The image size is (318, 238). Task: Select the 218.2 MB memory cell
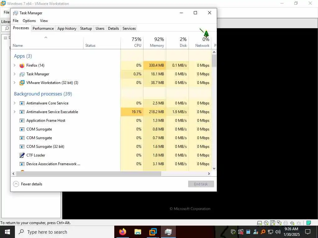(155, 112)
